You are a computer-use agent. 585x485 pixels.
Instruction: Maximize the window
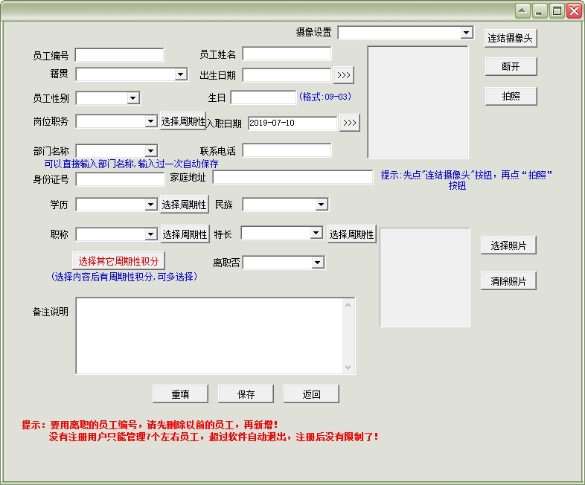tap(557, 11)
